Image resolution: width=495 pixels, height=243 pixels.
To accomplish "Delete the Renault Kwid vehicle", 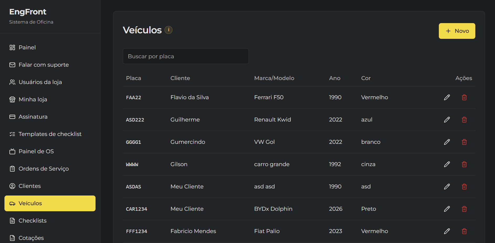I will coord(464,120).
